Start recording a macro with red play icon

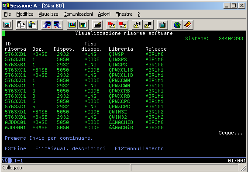112,25
